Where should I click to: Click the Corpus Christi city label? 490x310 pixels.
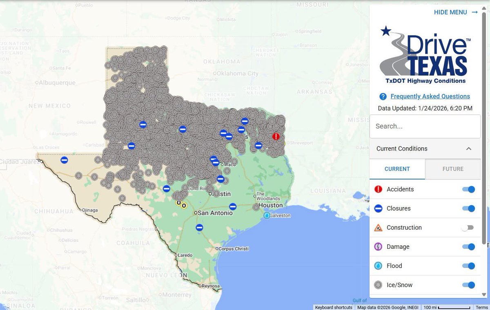point(234,248)
